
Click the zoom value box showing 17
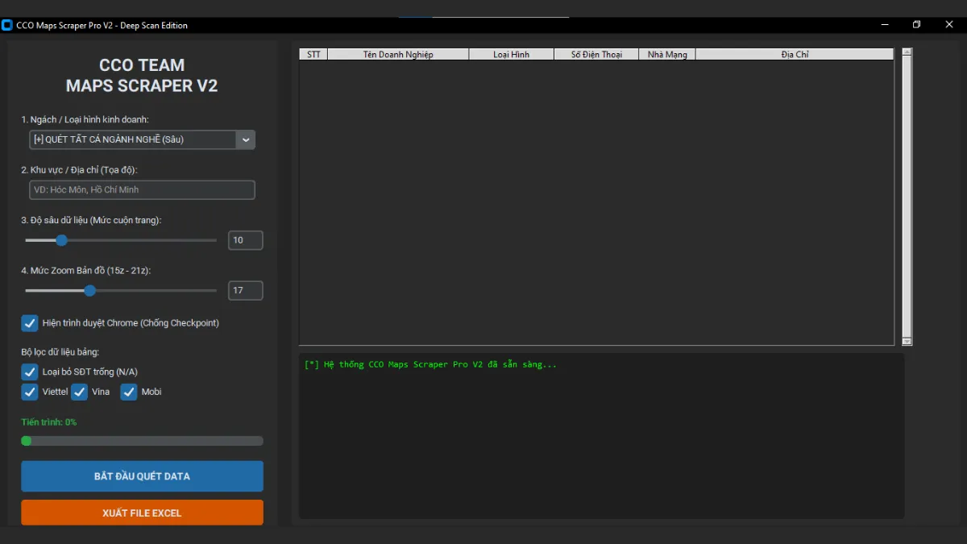246,290
